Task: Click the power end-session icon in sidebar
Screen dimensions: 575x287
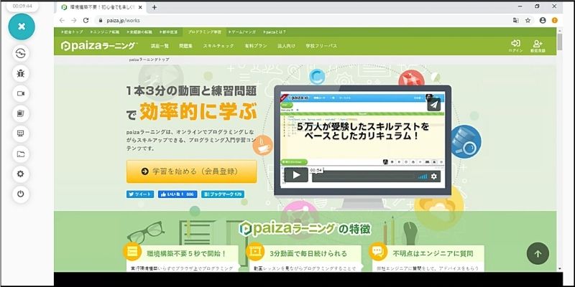Action: pyautogui.click(x=21, y=194)
